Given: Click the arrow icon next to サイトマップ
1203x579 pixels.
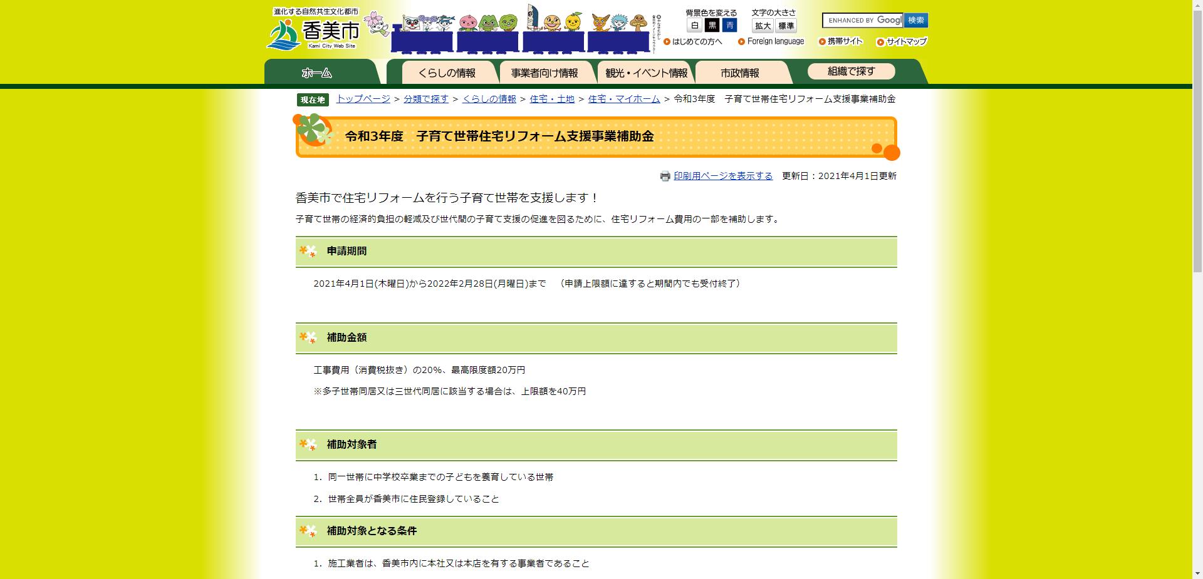Looking at the screenshot, I should [x=880, y=41].
